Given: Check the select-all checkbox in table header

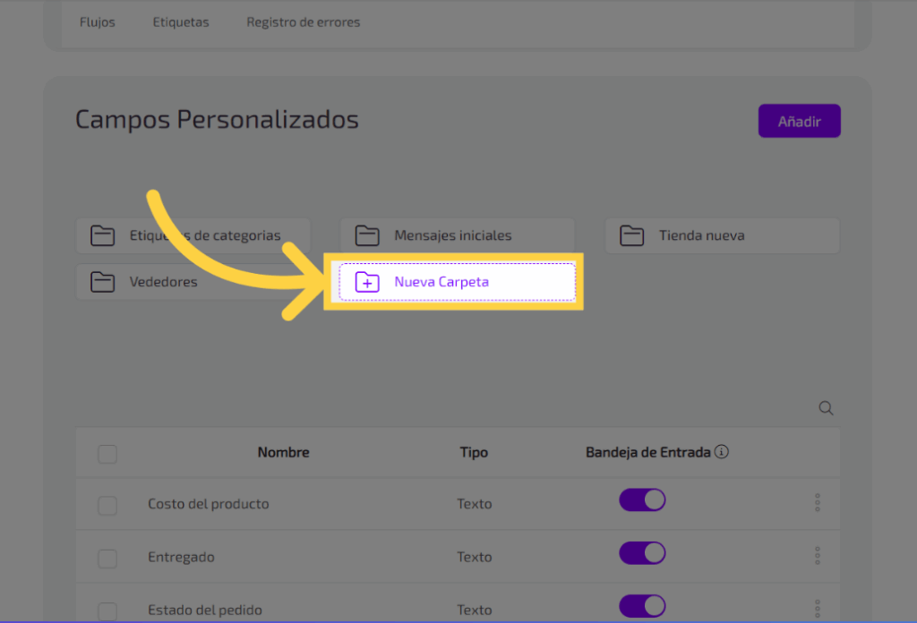Looking at the screenshot, I should [107, 454].
